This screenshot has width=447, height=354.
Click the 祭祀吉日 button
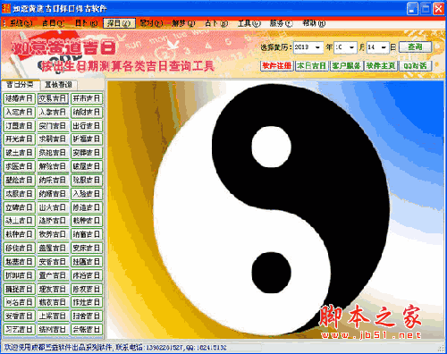point(53,153)
